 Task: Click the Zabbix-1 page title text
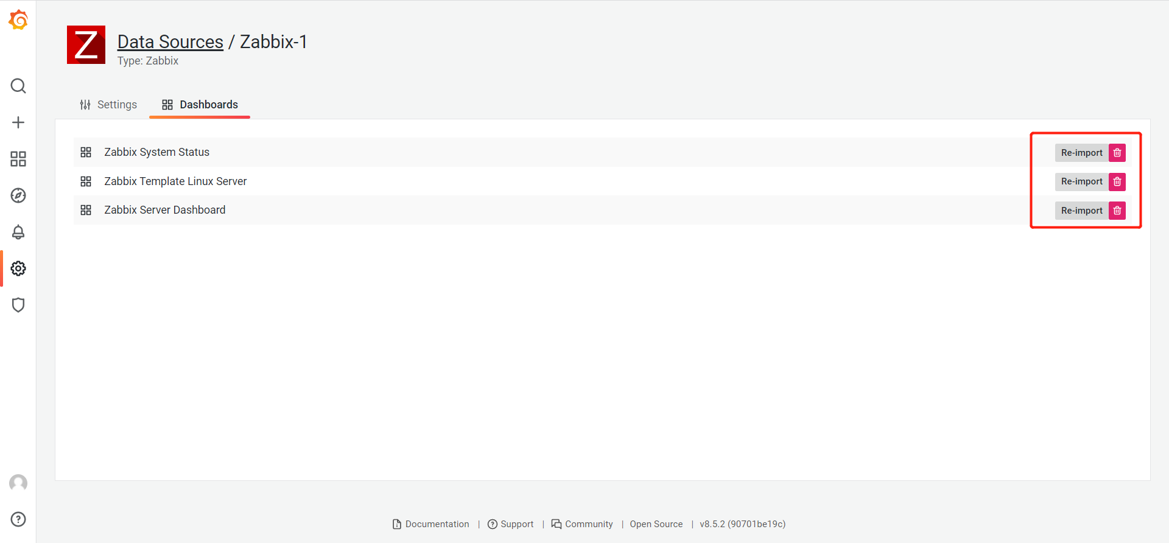pyautogui.click(x=273, y=41)
